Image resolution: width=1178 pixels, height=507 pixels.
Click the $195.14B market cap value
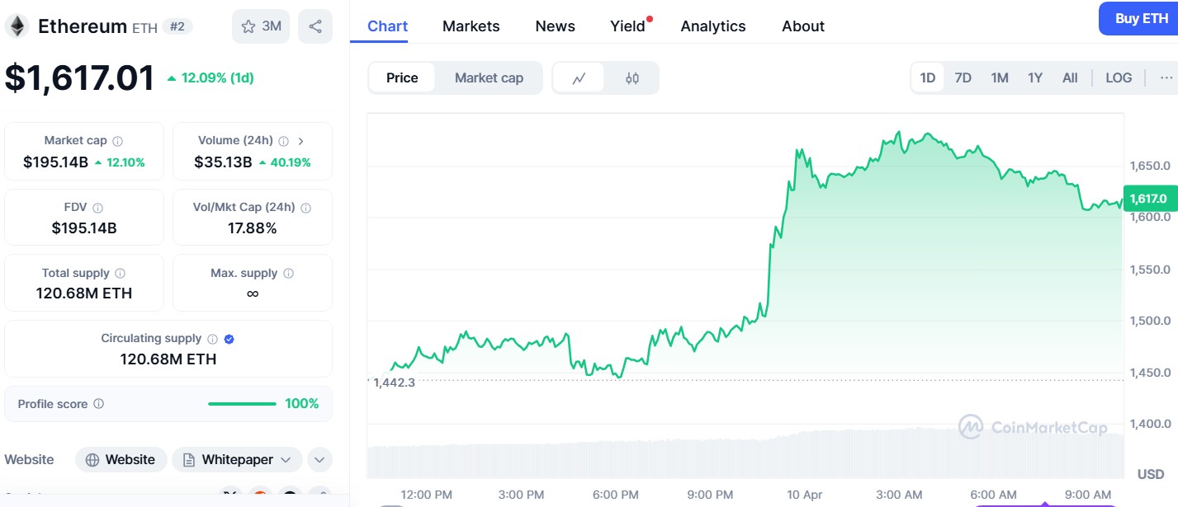point(55,162)
